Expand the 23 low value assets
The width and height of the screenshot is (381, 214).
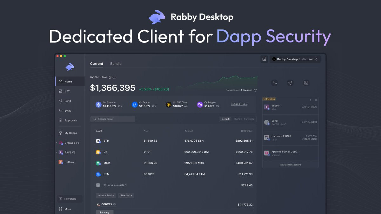[x=111, y=185]
